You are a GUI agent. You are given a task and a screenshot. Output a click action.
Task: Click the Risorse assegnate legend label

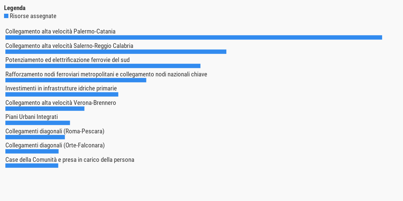(x=33, y=16)
